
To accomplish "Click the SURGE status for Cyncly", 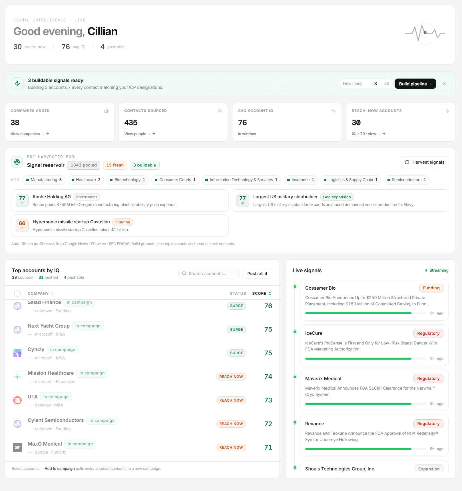I will coord(236,353).
